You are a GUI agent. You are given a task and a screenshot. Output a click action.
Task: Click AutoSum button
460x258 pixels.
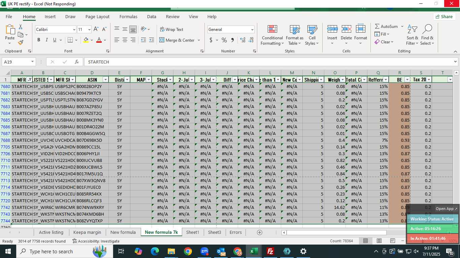(x=386, y=26)
